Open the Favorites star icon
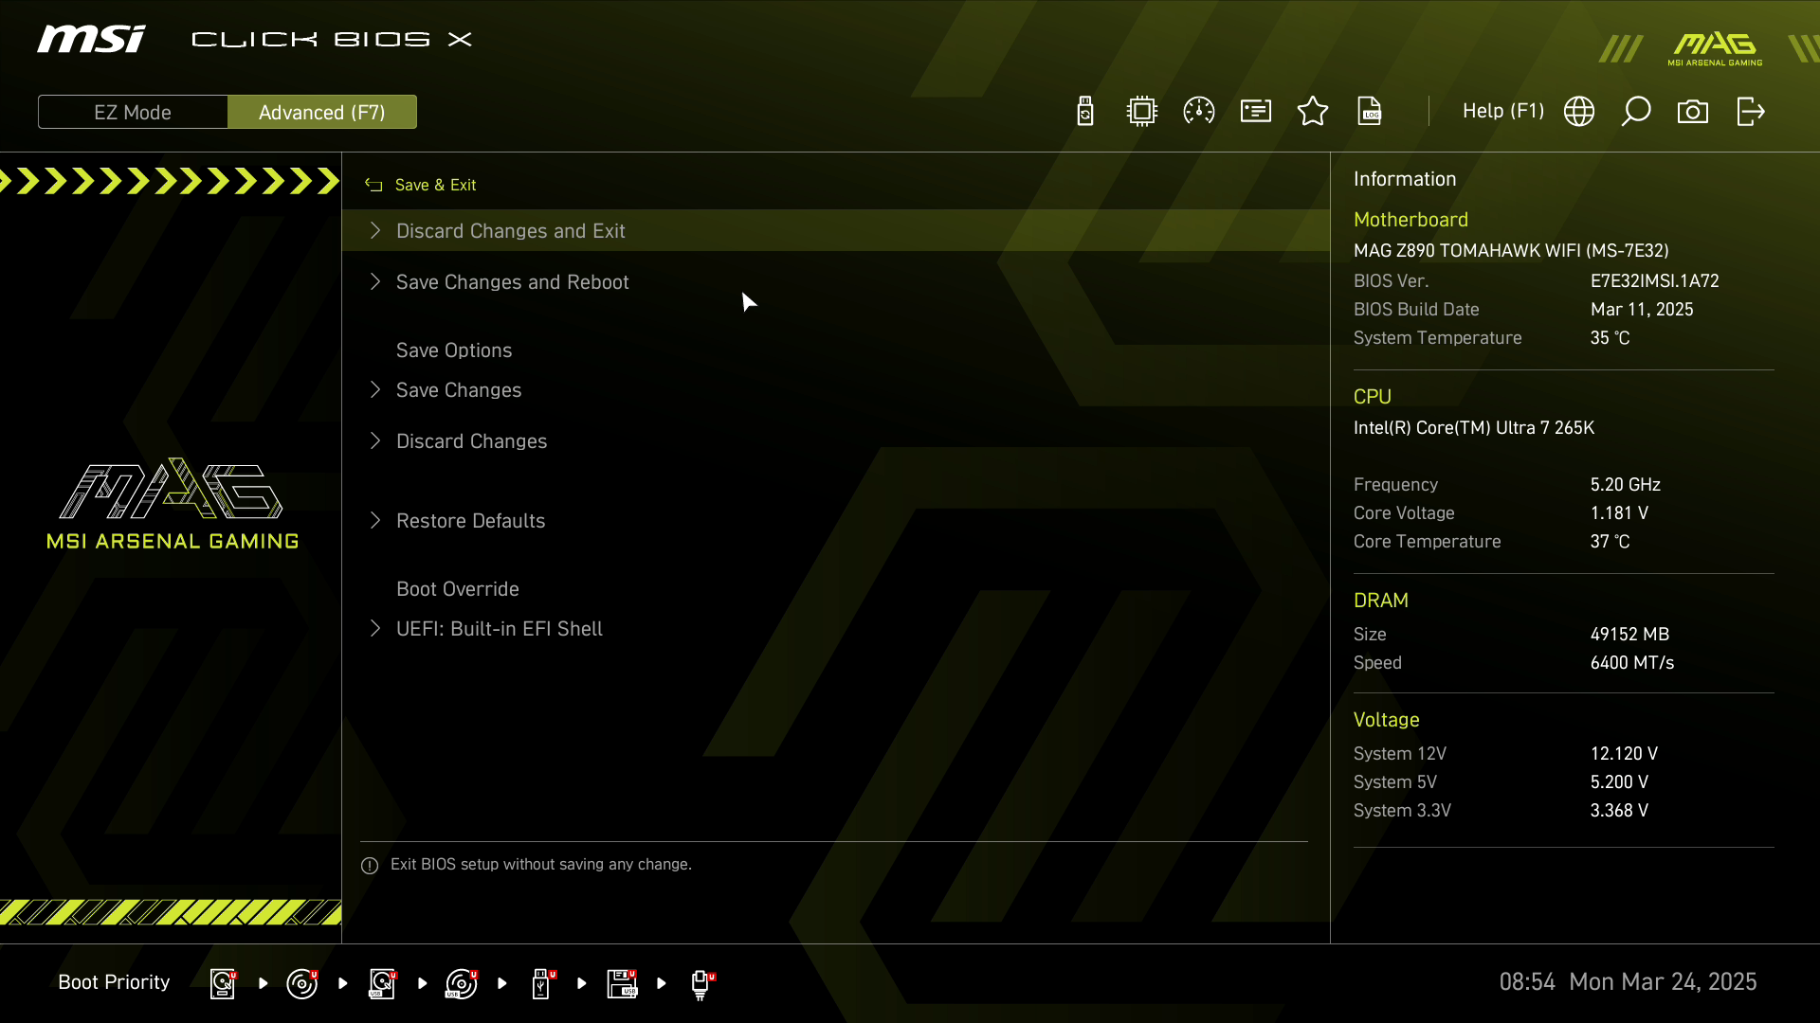 click(1313, 112)
